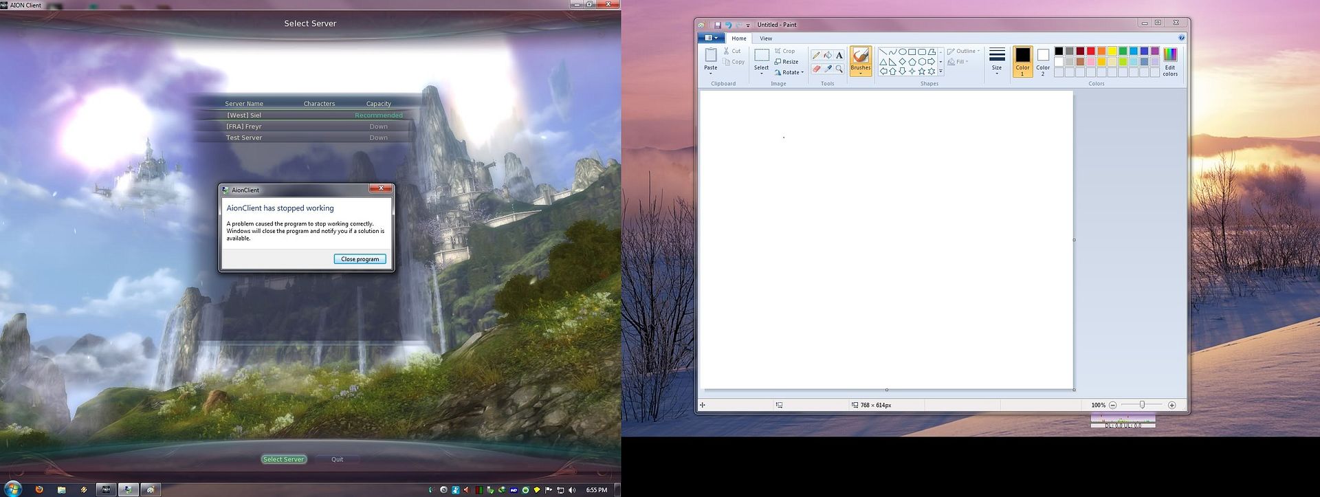Click the Undo arrow in Paint's quick access toolbar

(x=728, y=25)
